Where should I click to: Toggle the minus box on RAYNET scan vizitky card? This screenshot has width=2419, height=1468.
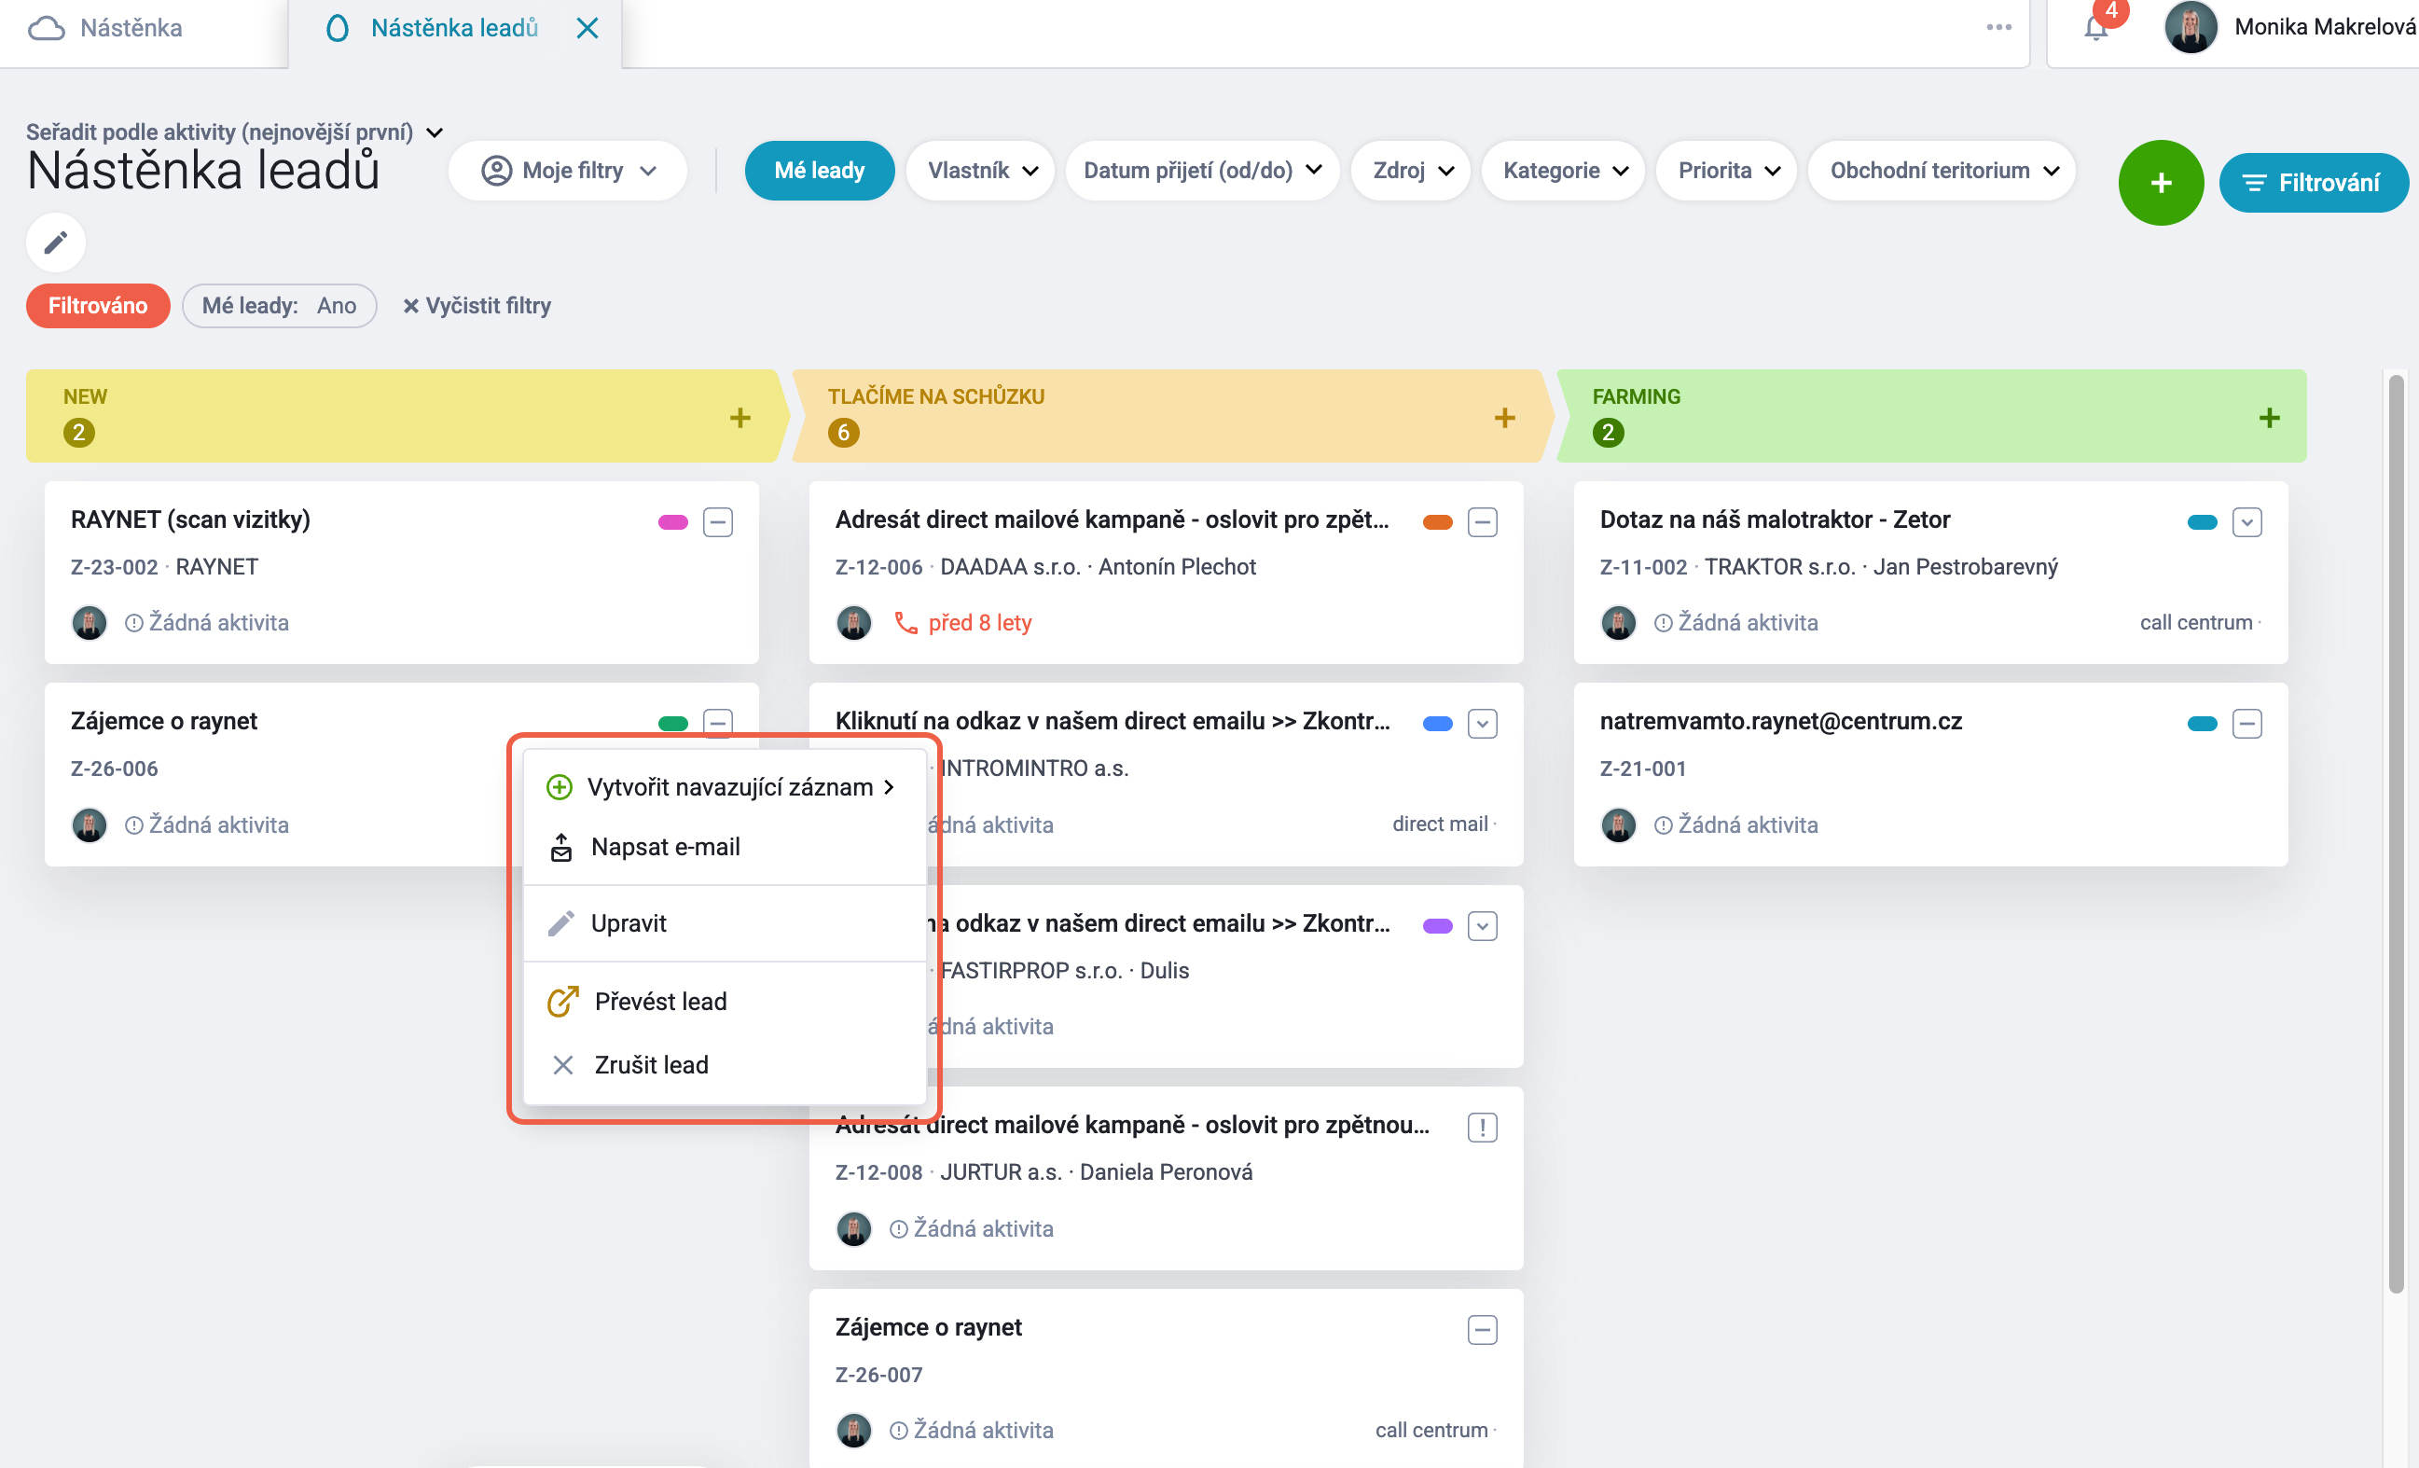718,521
